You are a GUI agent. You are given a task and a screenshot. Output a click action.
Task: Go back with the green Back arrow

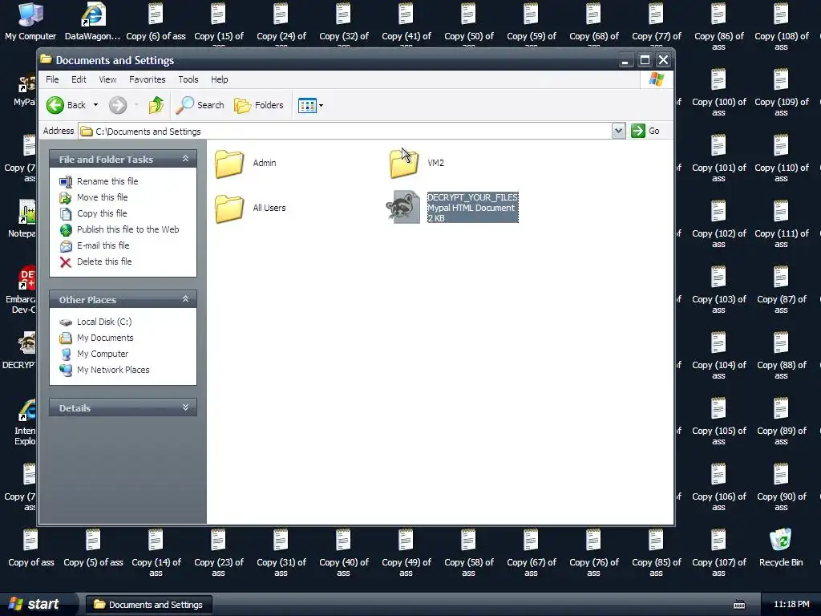(x=66, y=105)
